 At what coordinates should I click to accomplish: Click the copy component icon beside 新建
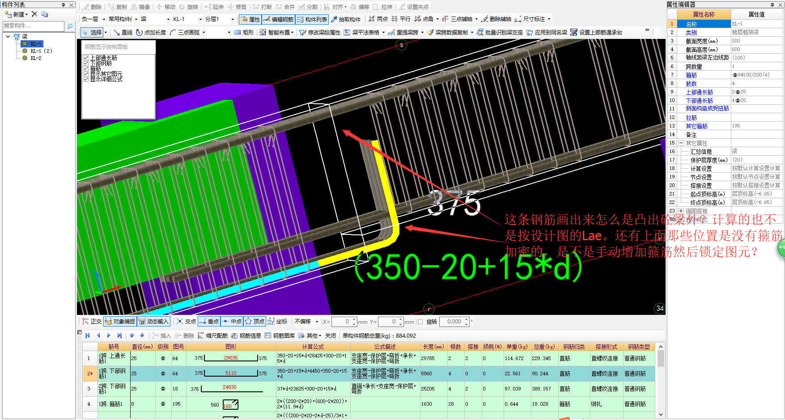(45, 14)
